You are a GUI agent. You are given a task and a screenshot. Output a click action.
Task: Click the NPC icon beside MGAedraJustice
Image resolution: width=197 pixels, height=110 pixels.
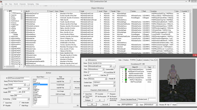(x=25, y=28)
